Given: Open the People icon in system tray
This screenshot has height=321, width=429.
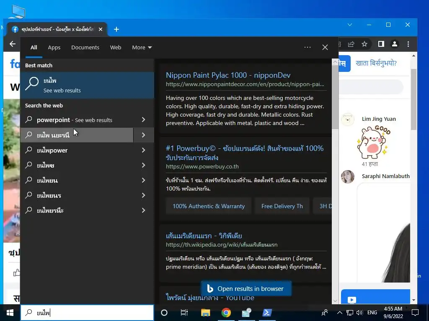Looking at the screenshot, I should [x=325, y=313].
